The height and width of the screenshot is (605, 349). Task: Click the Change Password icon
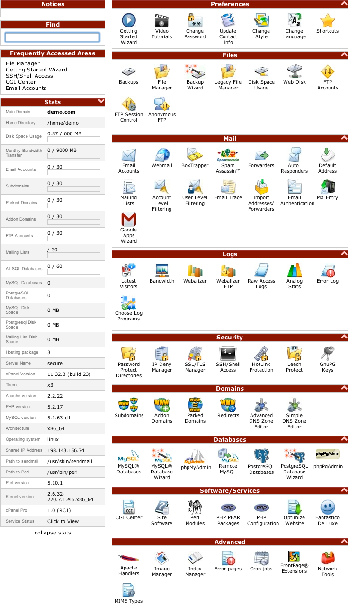pos(195,20)
